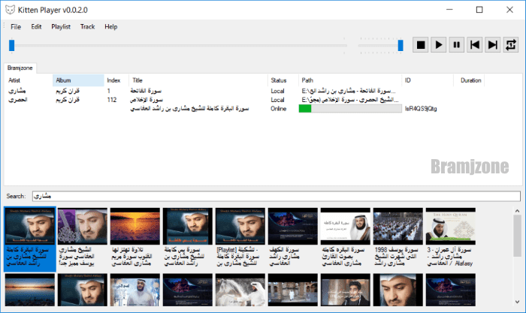Click title cell سورة الفاتحة

146,91
